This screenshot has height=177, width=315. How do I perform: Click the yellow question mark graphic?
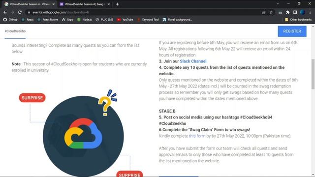click(x=105, y=106)
